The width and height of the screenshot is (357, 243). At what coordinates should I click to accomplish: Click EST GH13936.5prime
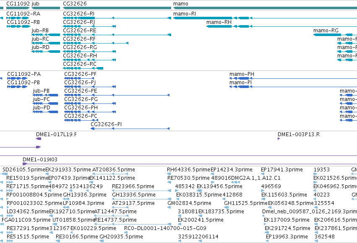134,195
